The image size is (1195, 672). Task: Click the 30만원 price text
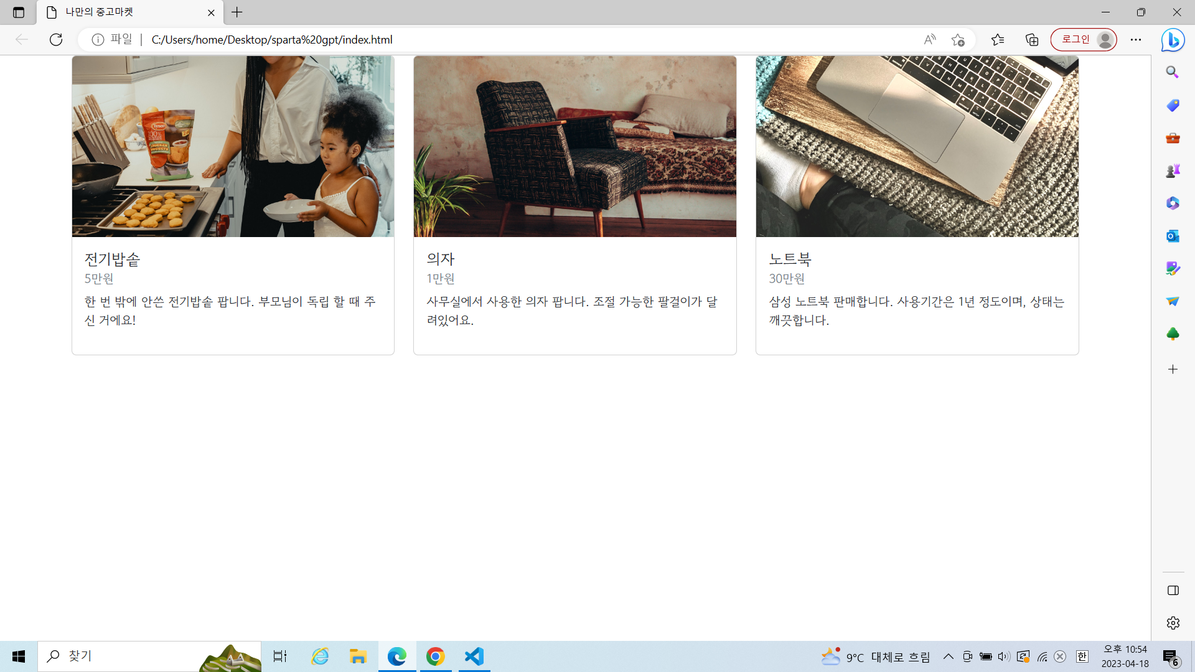point(787,279)
